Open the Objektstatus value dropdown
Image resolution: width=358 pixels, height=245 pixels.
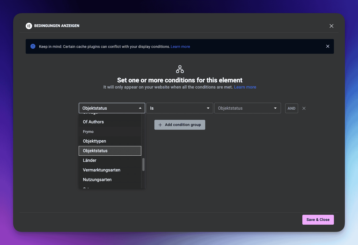tap(247, 108)
